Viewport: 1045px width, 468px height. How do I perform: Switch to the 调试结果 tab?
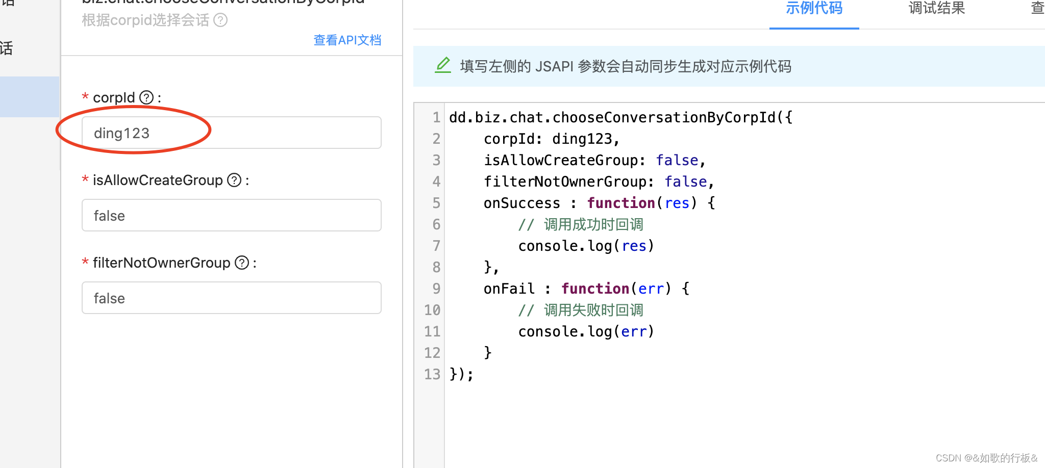[x=937, y=8]
